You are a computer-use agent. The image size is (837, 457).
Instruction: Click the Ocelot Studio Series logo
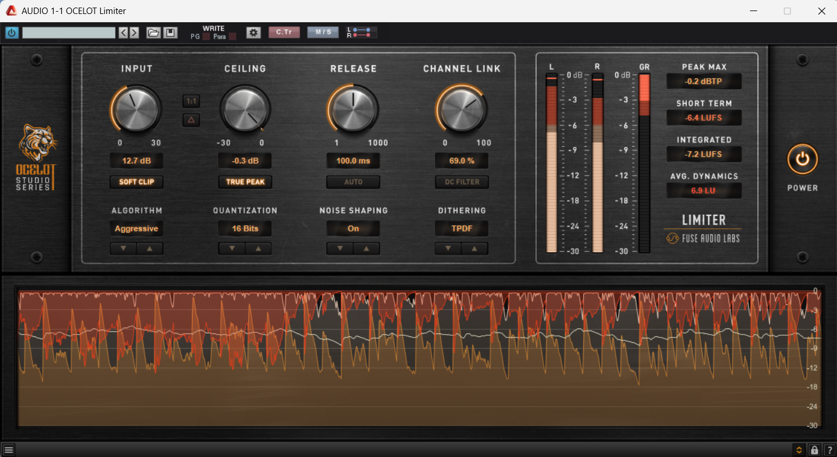click(37, 157)
